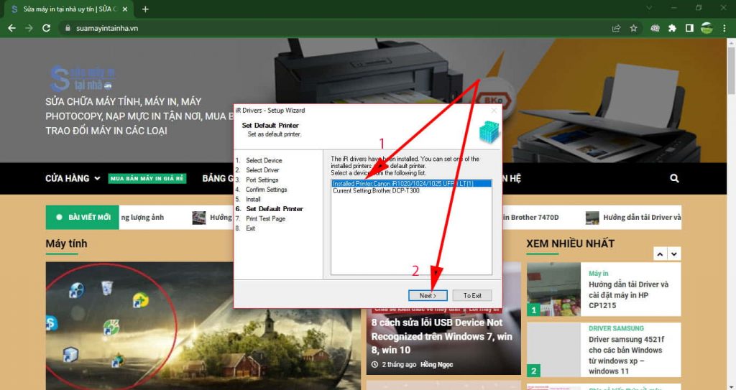The height and width of the screenshot is (390, 736).
Task: Open the BẢNG G navigation menu item
Action: point(217,178)
